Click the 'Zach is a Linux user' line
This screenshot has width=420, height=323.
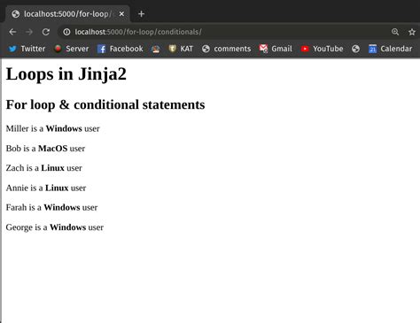tap(44, 168)
